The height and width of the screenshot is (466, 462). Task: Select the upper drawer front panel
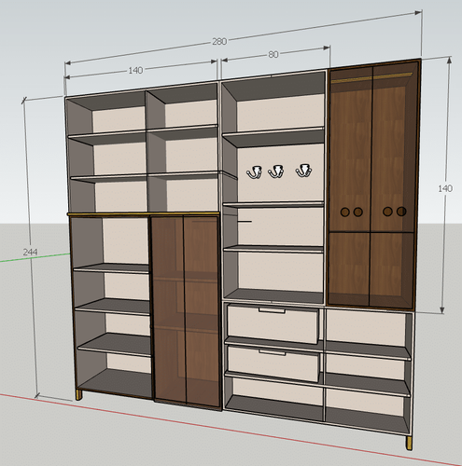[273, 324]
